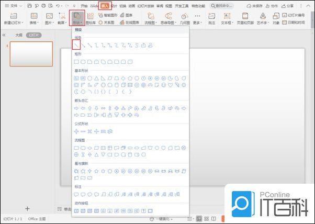Open the 幻灯片放映 slide show tab
The height and width of the screenshot is (224, 315).
click(x=145, y=6)
